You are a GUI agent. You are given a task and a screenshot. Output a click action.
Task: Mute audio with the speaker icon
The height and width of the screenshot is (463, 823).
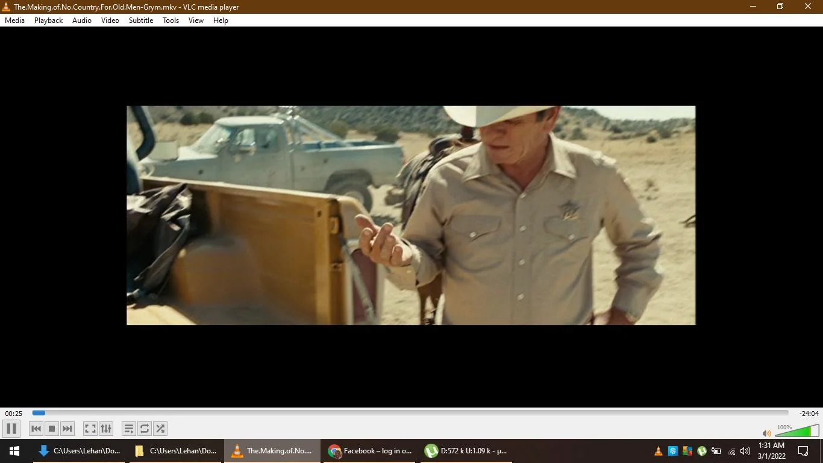[766, 433]
